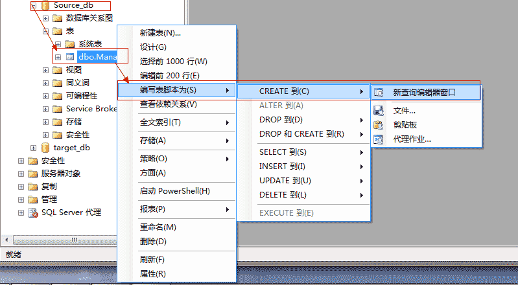The image size is (518, 285).
Task: Choose 选择前 1000 行(W)
Action: pyautogui.click(x=177, y=61)
